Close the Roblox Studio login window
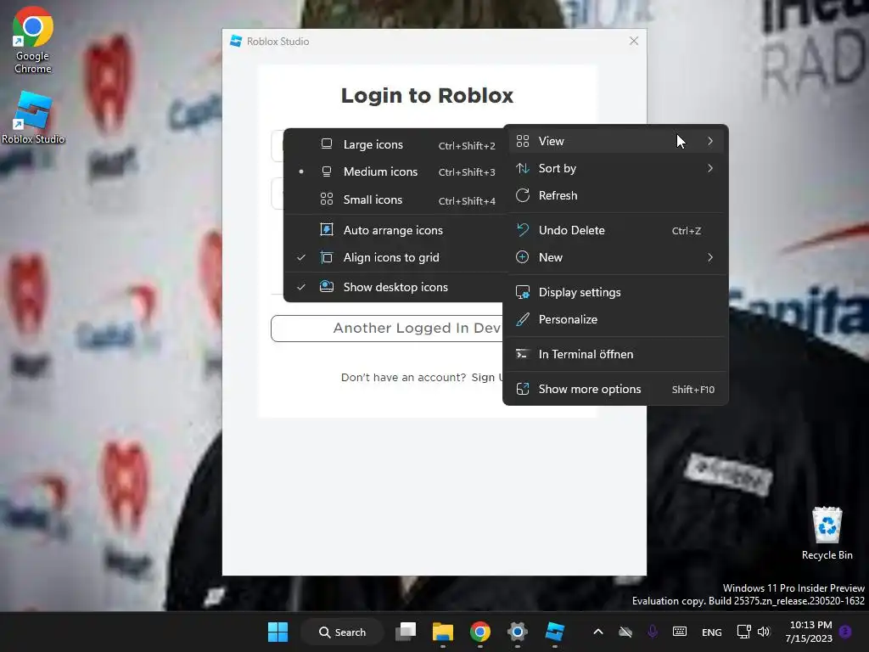 point(634,41)
